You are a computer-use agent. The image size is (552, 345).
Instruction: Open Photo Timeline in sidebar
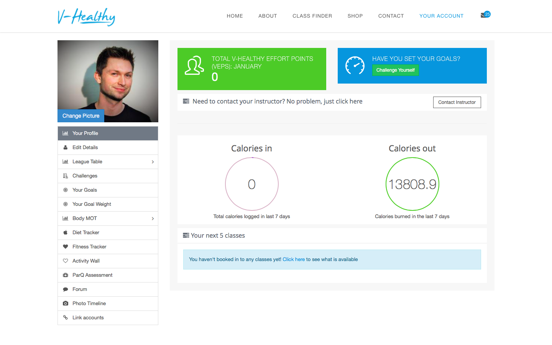click(x=108, y=304)
